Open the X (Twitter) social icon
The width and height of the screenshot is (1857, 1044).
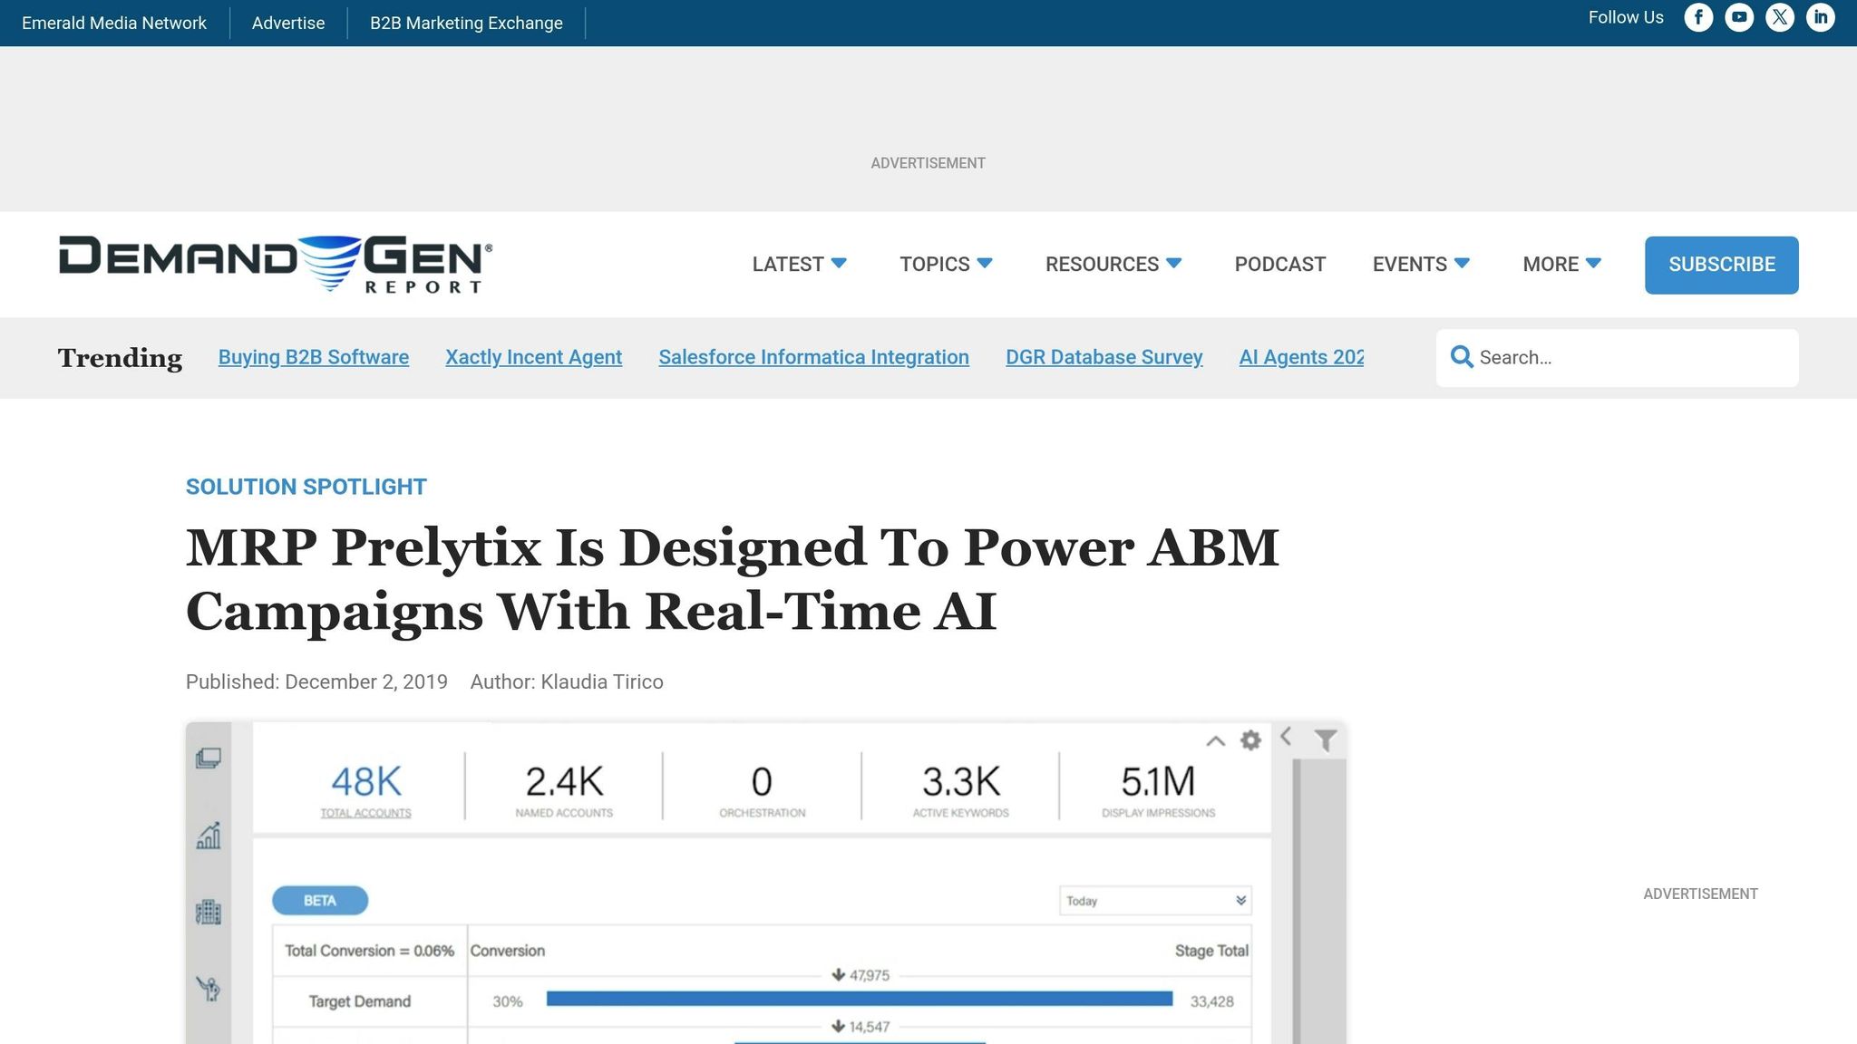click(1779, 18)
